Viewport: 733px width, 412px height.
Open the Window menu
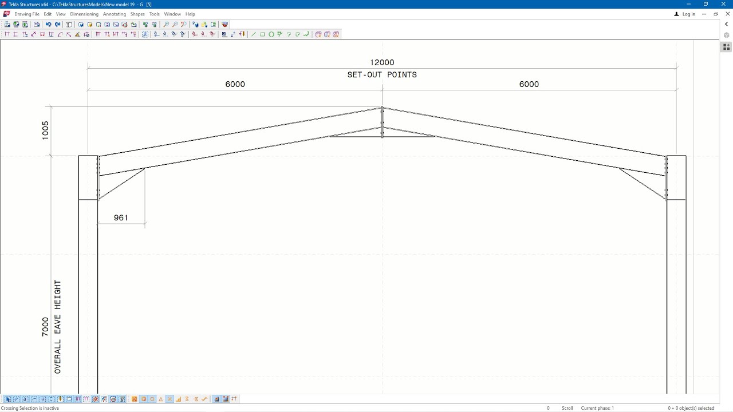click(x=172, y=14)
